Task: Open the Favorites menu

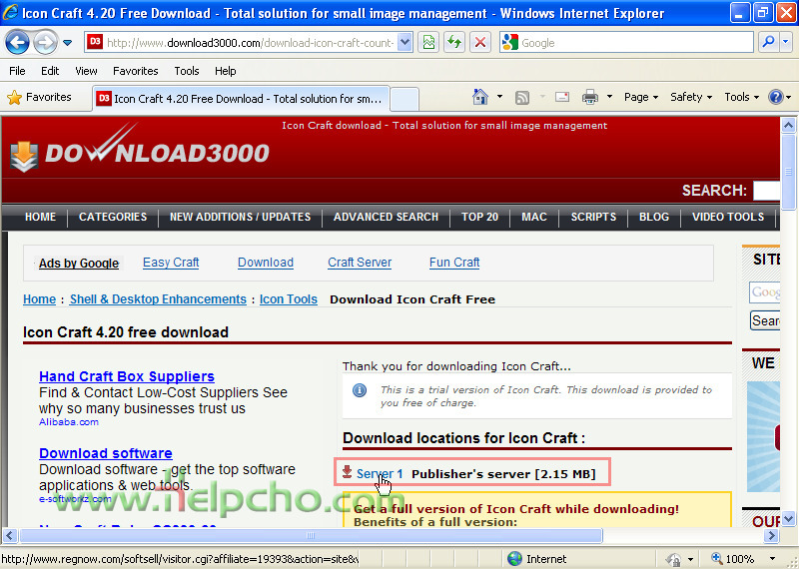Action: [135, 71]
